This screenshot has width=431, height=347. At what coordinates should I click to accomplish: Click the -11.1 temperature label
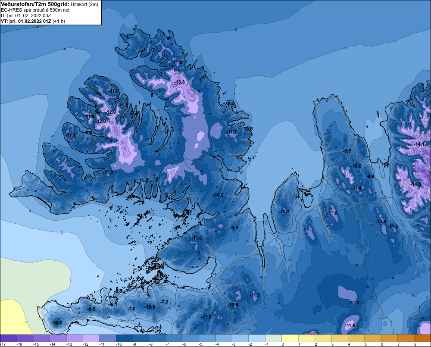[70, 135]
